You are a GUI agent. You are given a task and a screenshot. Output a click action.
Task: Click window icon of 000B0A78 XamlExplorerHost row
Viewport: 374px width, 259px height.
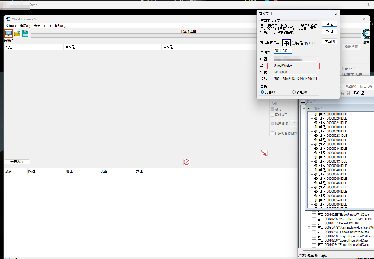click(314, 228)
